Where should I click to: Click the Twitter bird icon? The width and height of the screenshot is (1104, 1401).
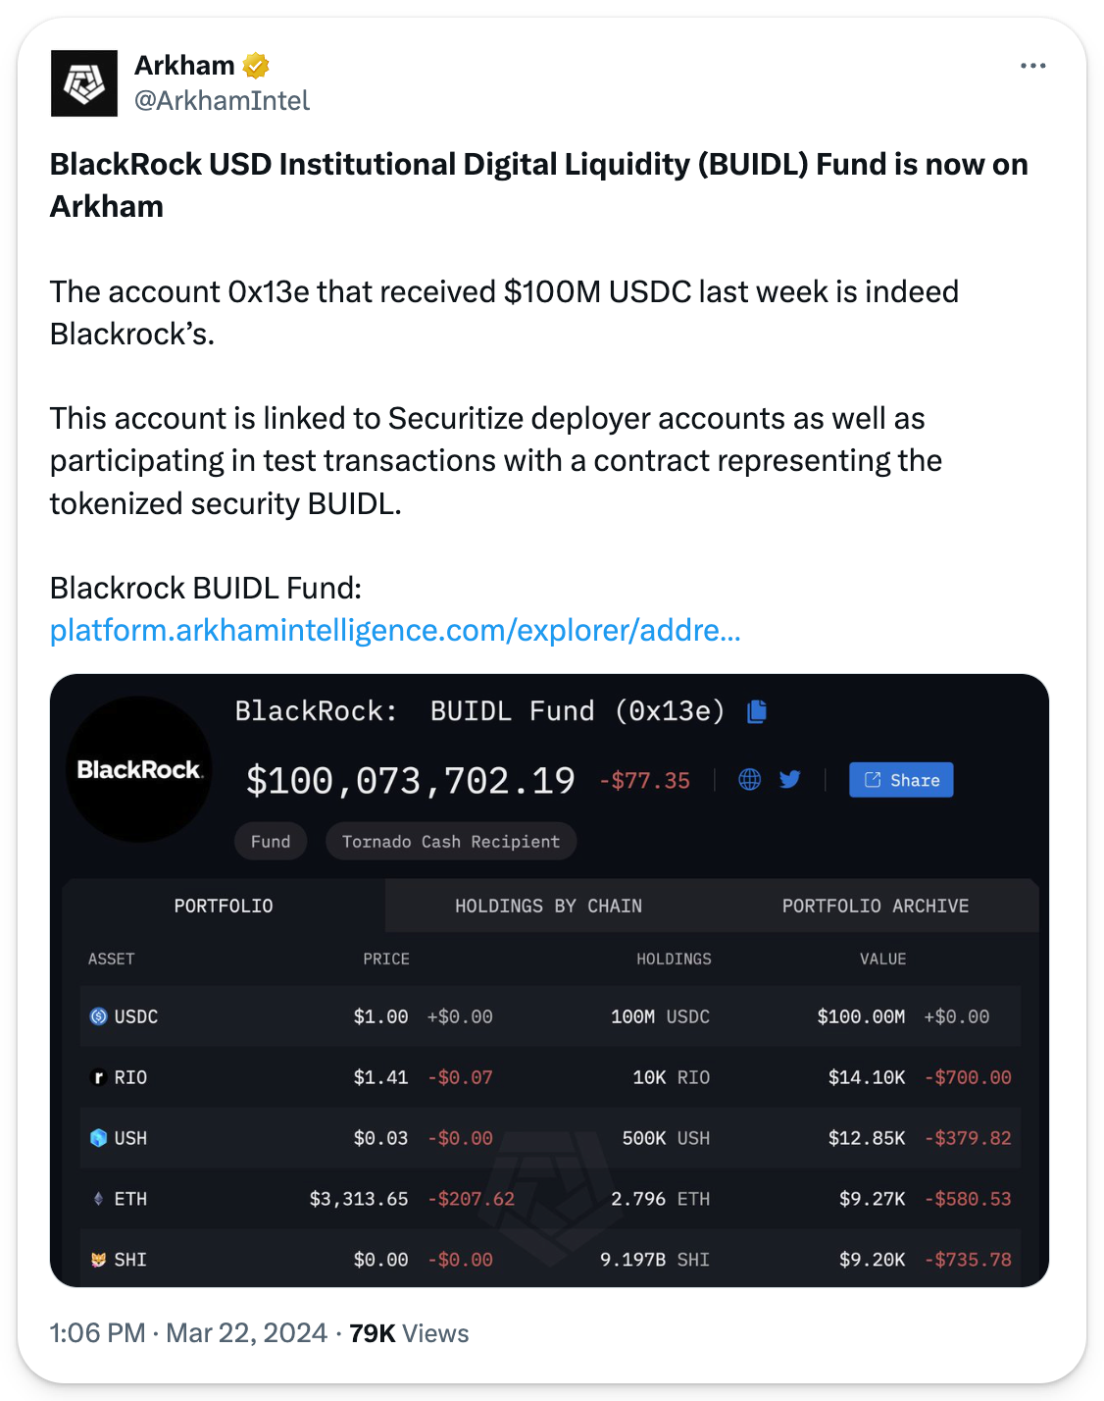pos(790,780)
